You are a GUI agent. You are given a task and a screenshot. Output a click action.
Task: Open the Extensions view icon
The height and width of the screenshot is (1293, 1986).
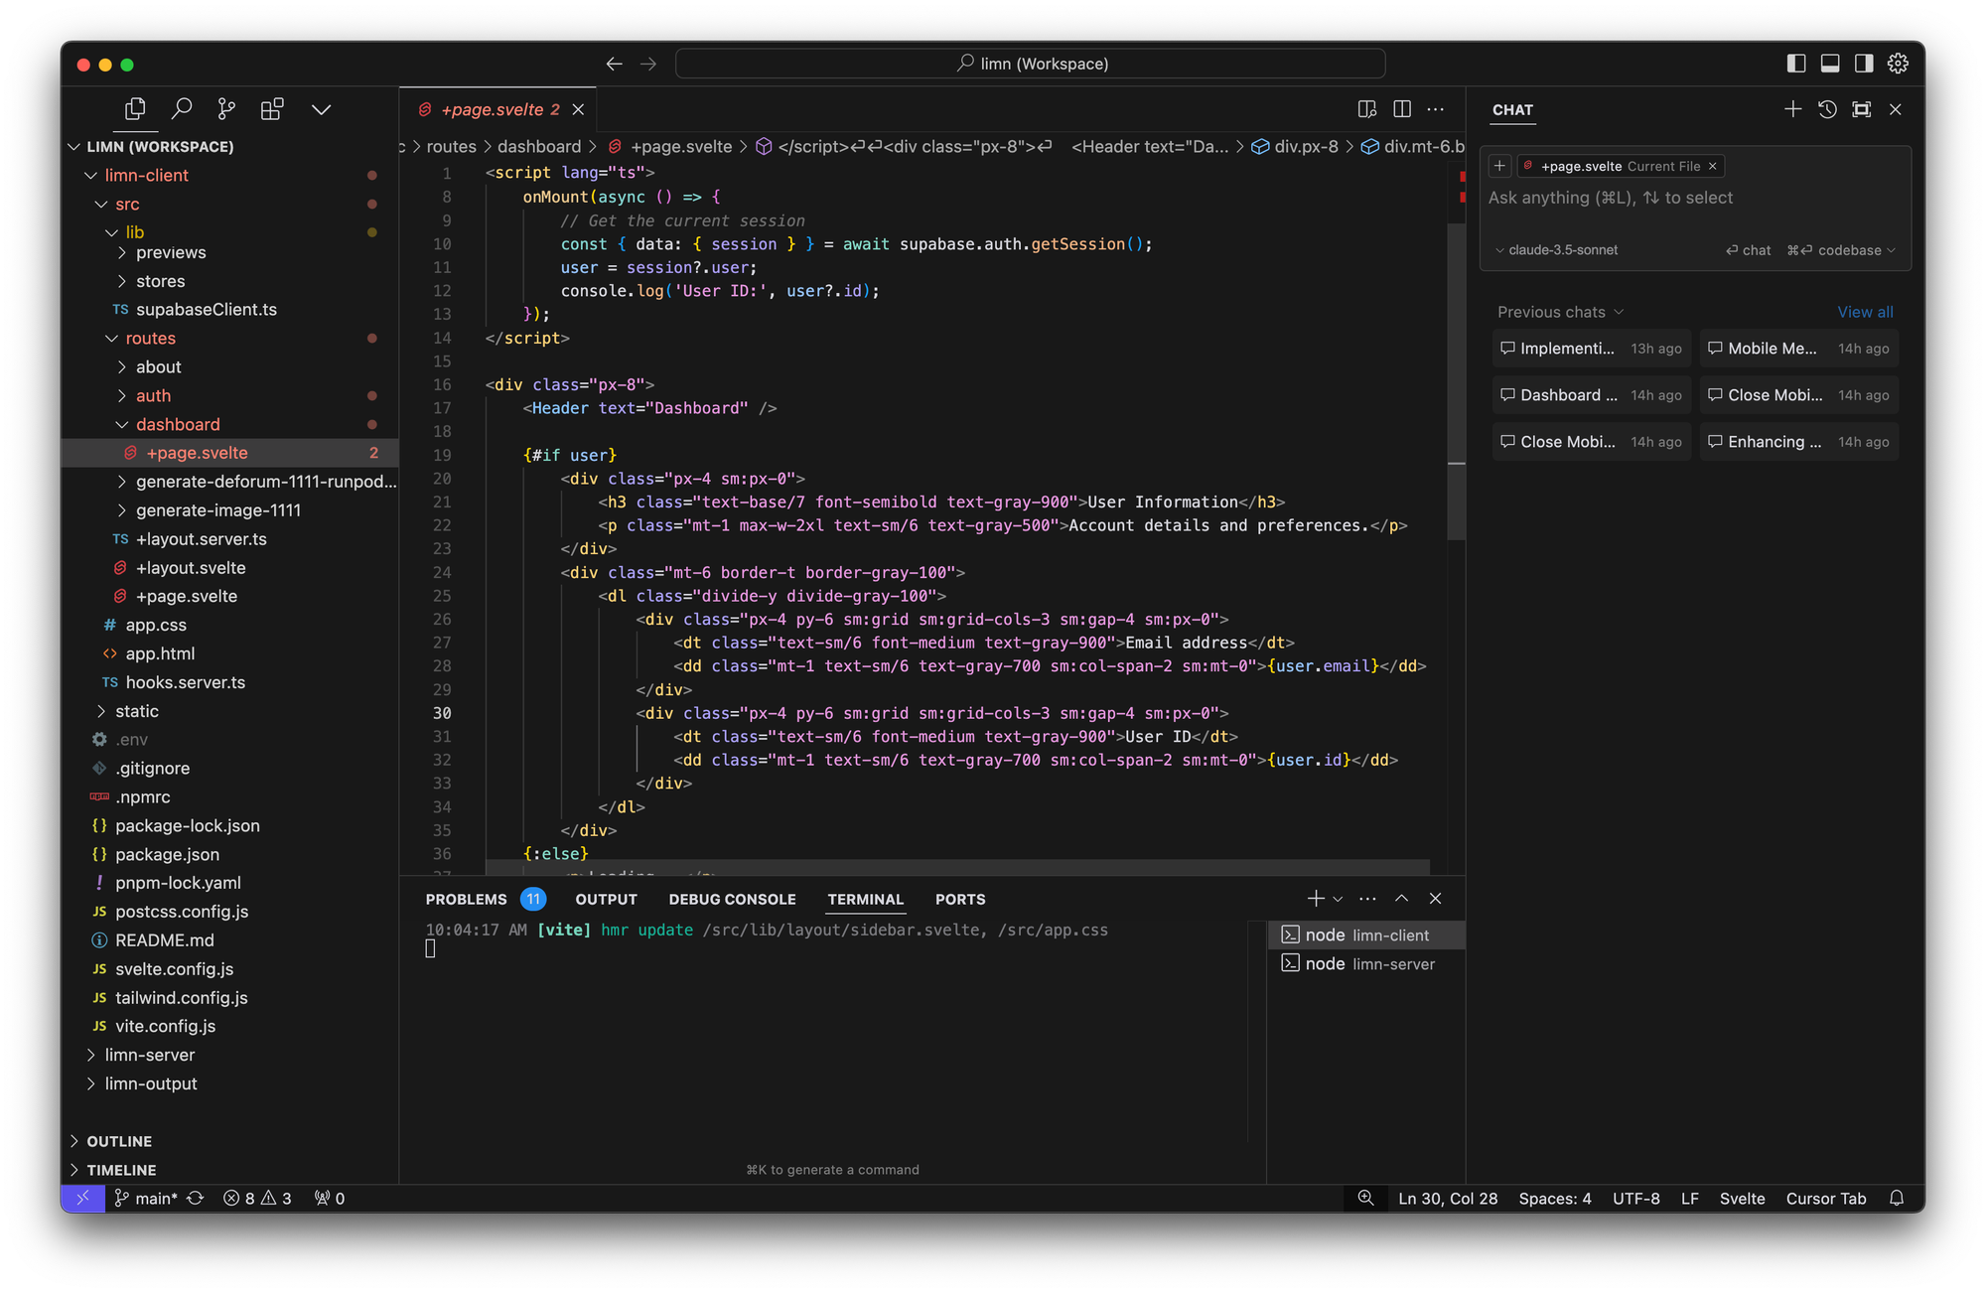pyautogui.click(x=271, y=108)
